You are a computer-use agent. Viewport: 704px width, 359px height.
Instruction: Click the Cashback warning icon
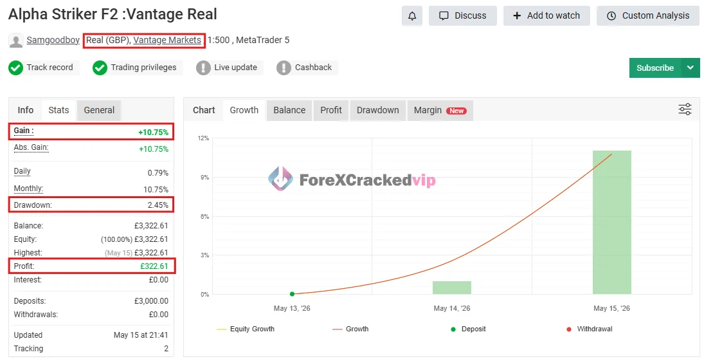tap(284, 68)
